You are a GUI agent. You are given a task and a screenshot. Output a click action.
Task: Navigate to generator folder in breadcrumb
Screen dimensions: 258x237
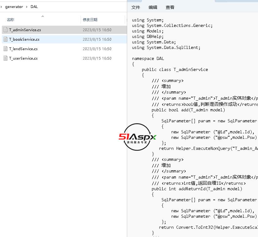[x=14, y=7]
